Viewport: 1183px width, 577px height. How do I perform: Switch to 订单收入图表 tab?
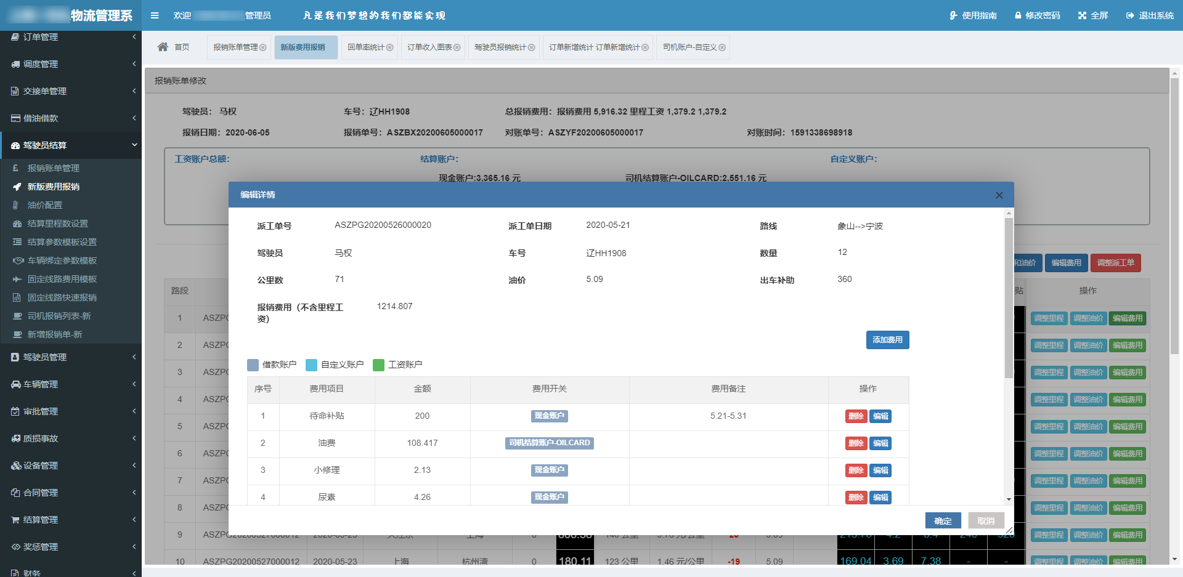433,47
